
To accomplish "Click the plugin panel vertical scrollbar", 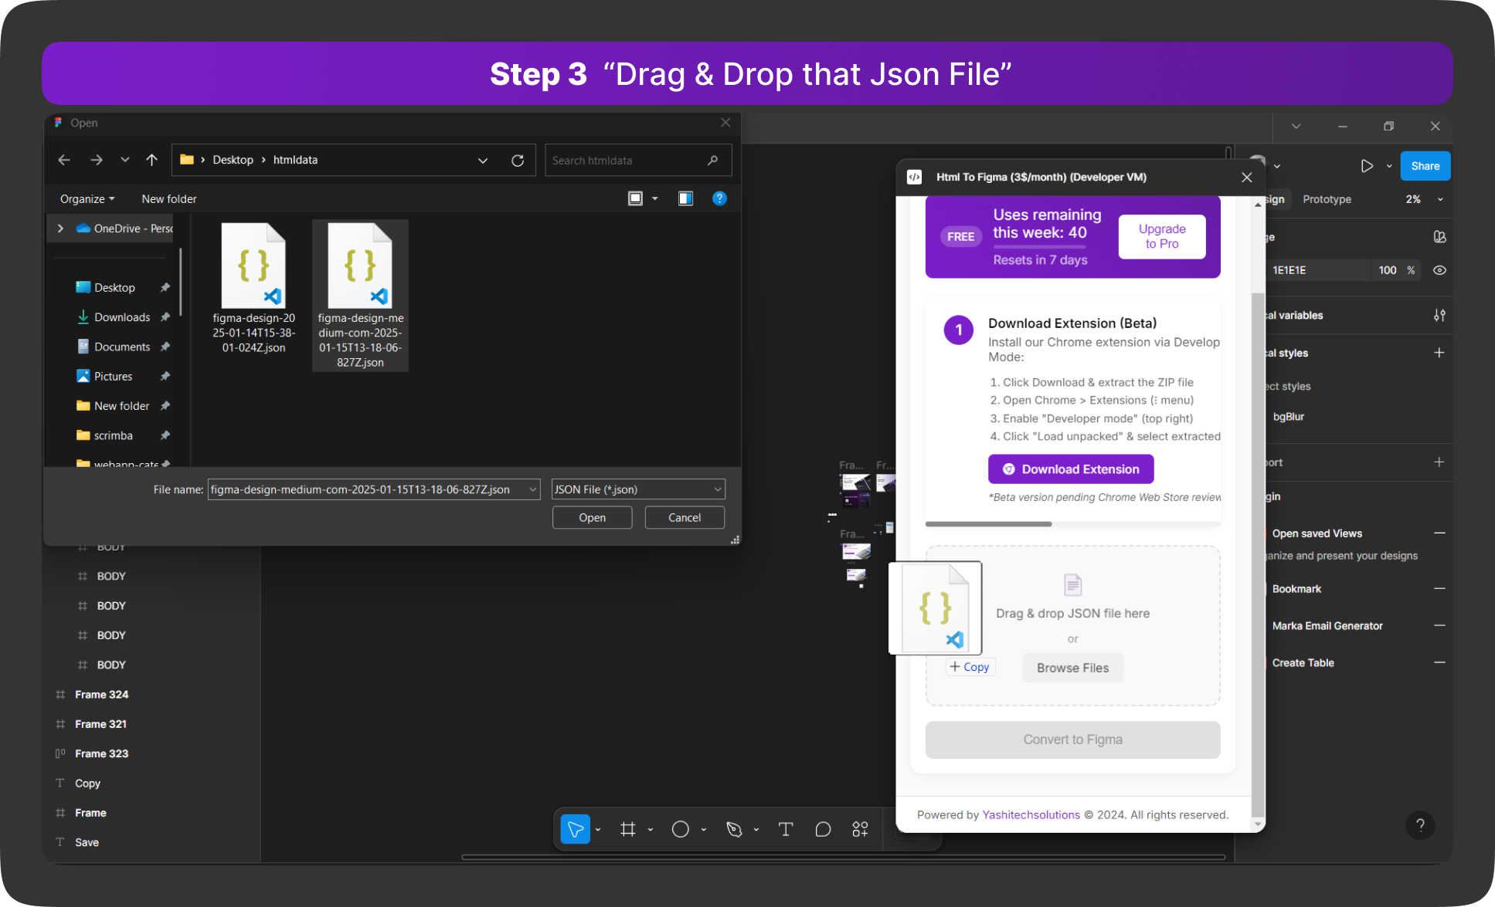I will tap(1258, 556).
